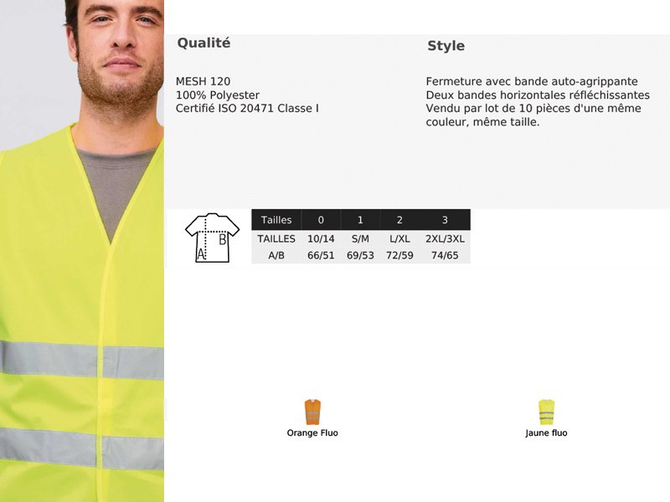Select the Jaune fluo vest swatch

coord(546,412)
